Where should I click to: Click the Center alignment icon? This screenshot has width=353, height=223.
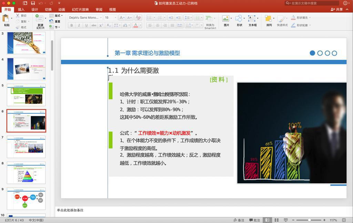pos(158,25)
